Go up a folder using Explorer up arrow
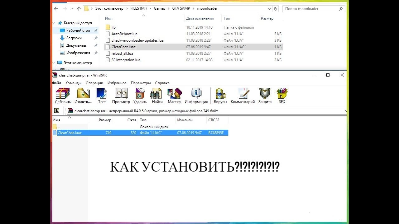 (79, 9)
